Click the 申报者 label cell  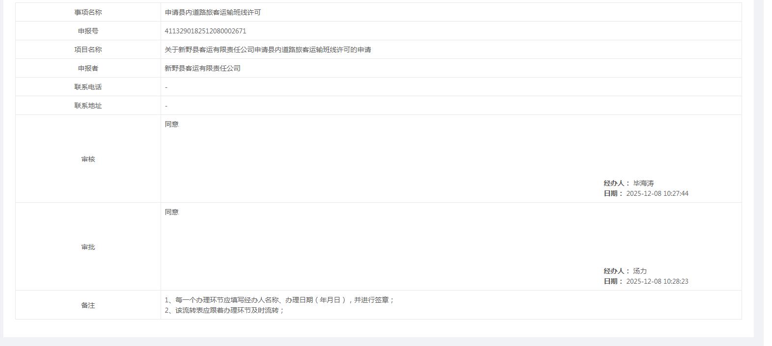88,68
